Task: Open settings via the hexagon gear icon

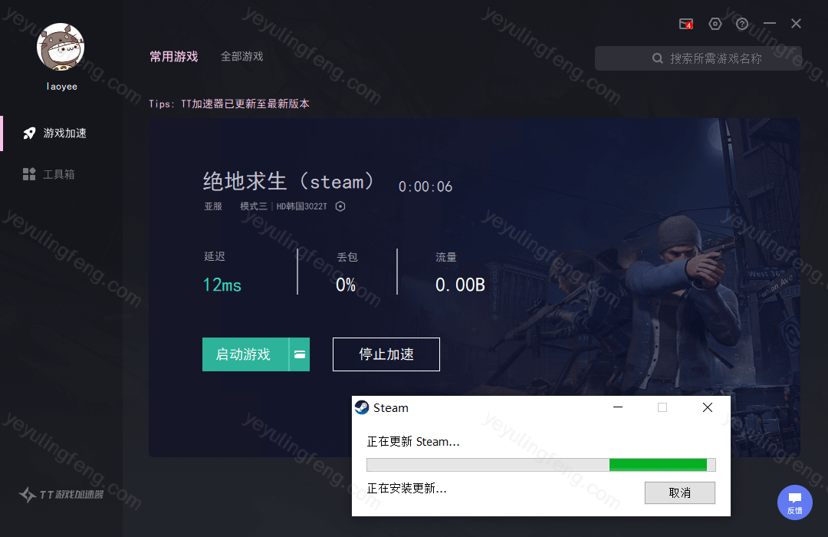Action: click(x=715, y=24)
